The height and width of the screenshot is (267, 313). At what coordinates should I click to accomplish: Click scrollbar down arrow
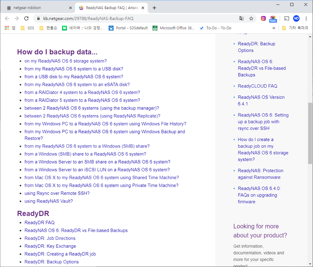(x=310, y=264)
